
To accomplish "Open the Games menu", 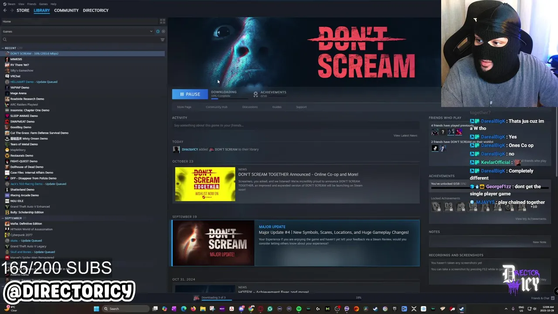I will 43,4.
